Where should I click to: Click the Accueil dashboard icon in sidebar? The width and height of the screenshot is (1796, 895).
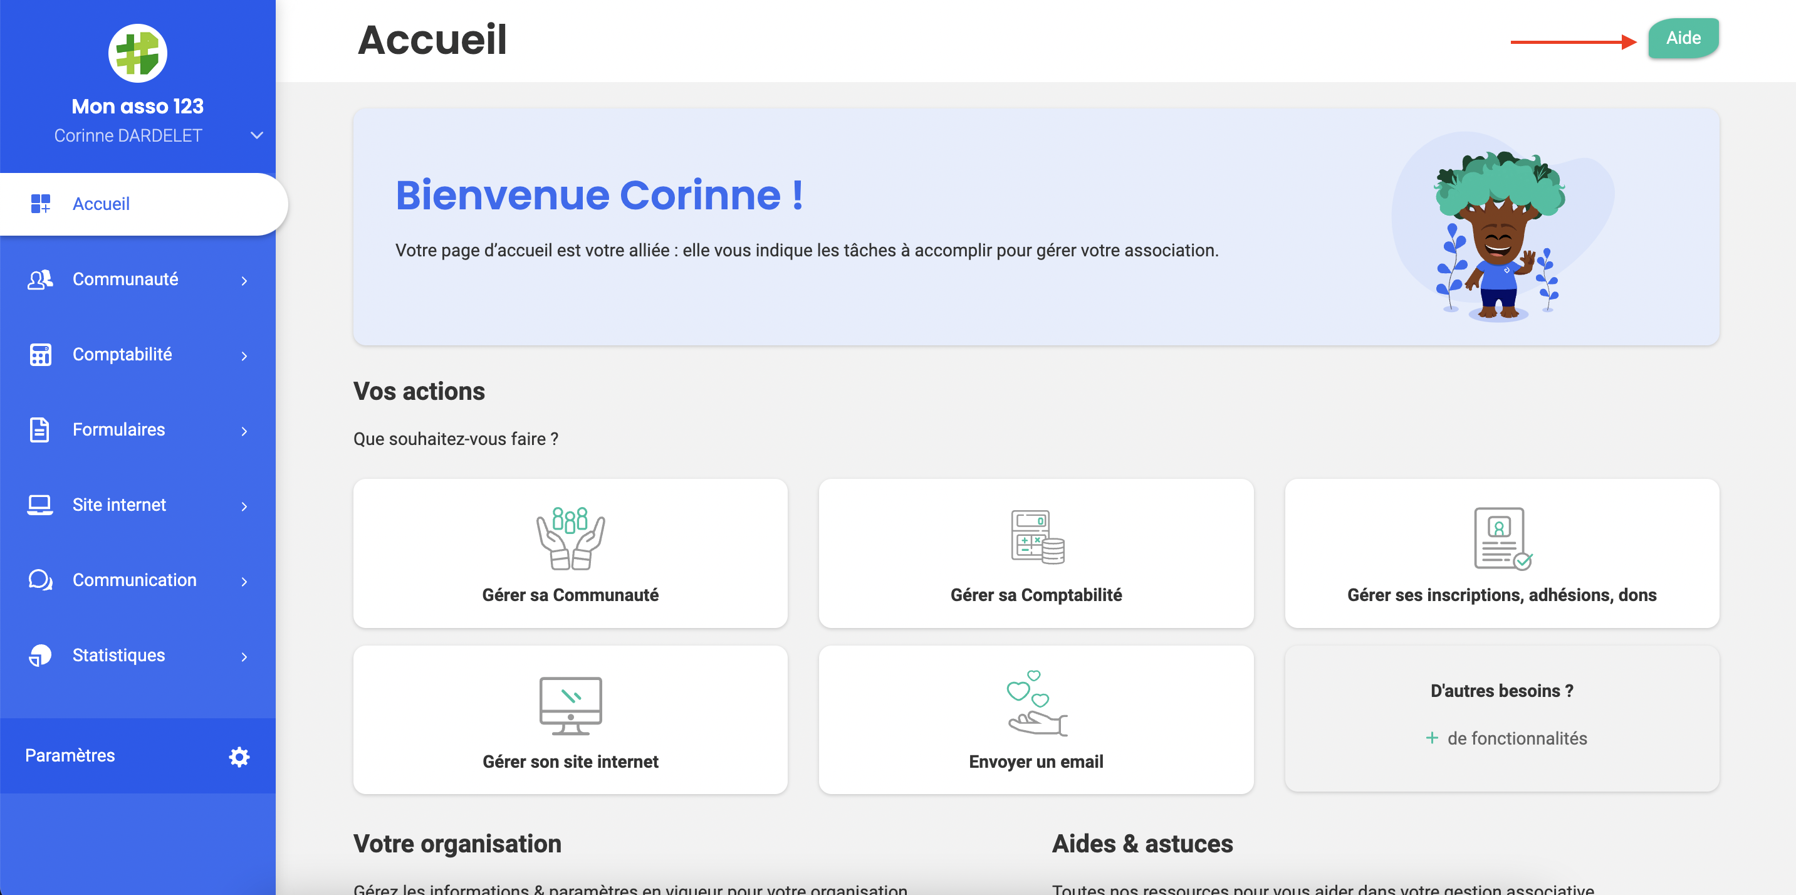coord(39,204)
